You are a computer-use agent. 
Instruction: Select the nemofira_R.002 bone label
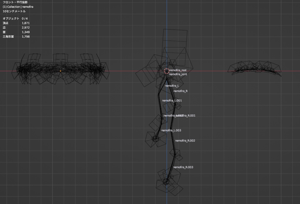coord(185,141)
